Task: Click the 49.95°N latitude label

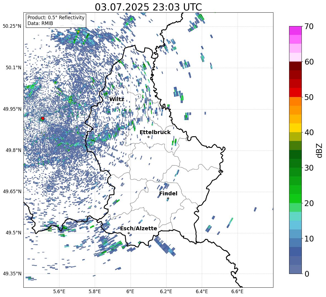Action: [12, 109]
